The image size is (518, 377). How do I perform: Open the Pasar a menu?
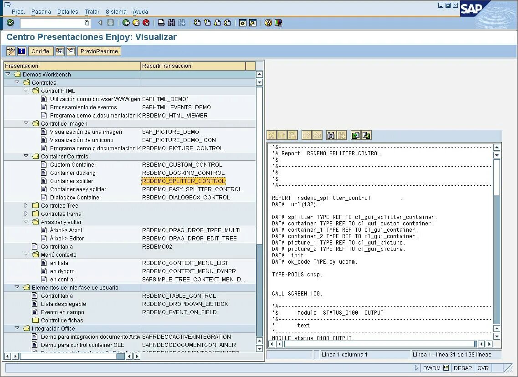tap(41, 11)
